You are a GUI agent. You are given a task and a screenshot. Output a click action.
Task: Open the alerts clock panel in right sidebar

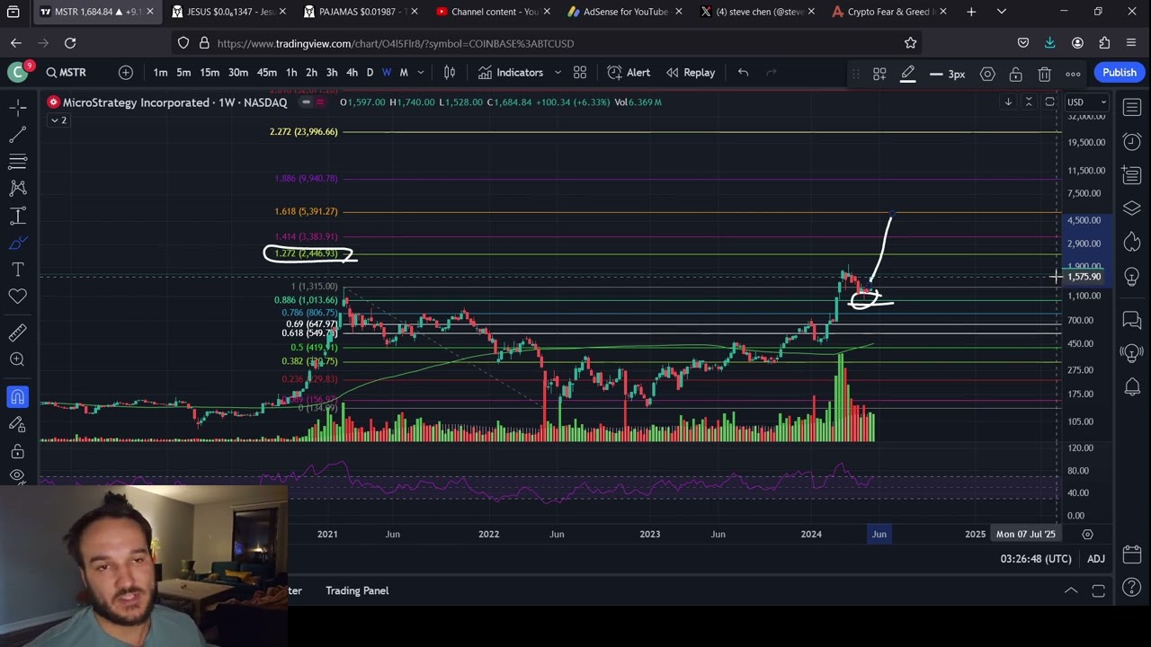1132,142
